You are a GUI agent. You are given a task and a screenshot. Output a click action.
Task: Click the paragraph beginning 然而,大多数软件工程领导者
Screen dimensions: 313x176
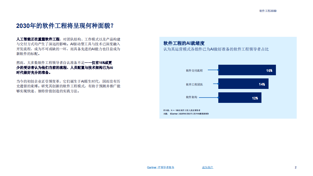click(65, 68)
